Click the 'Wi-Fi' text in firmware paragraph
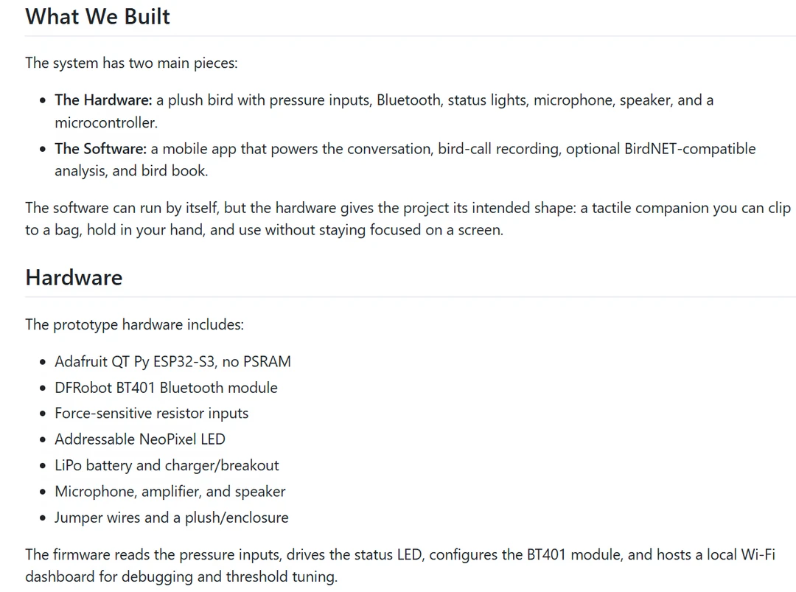Viewport: 796px width, 592px height. pyautogui.click(x=758, y=554)
